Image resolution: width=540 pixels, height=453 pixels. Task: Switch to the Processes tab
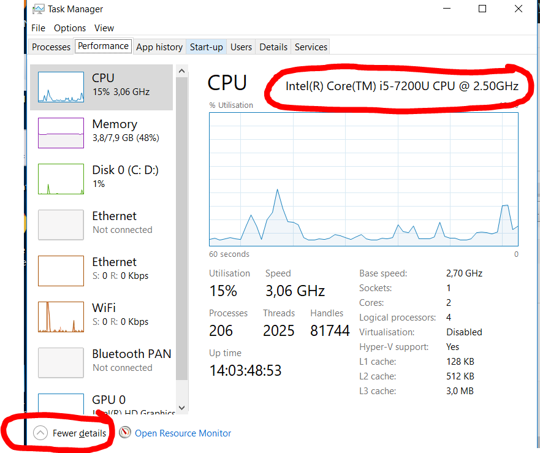51,47
